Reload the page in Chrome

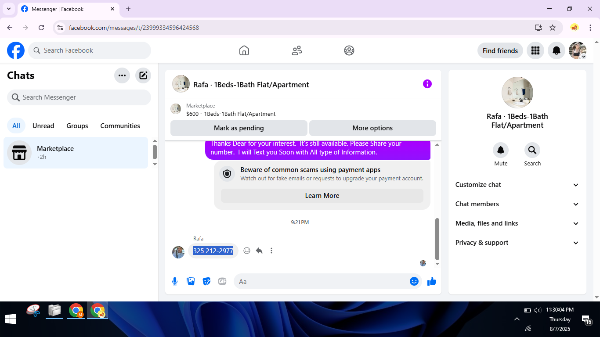(41, 28)
